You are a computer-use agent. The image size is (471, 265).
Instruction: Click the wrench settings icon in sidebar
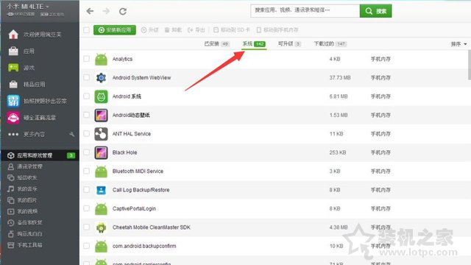(x=72, y=134)
